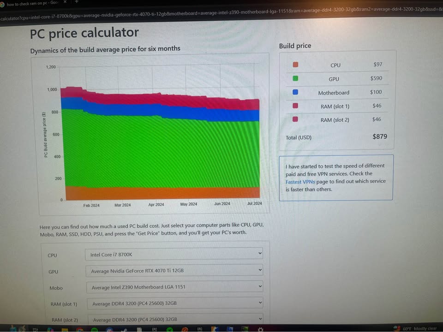The image size is (443, 332).
Task: Click the orange CPU legend swatch
Action: point(296,65)
